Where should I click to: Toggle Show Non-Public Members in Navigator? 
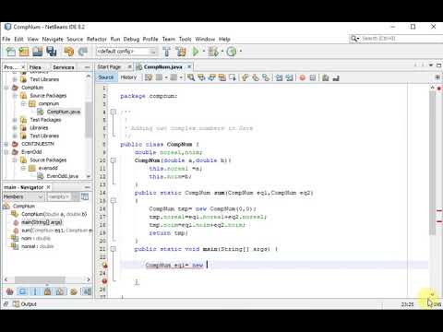click(x=47, y=291)
